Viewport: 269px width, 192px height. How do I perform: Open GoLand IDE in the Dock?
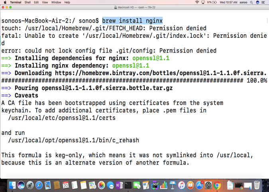click(155, 185)
